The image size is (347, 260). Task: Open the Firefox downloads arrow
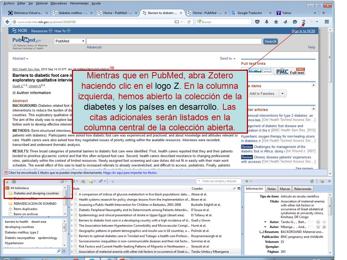(267, 22)
